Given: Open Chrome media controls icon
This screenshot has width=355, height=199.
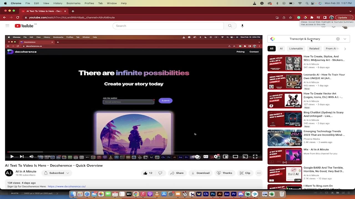Looking at the screenshot, I should point(318,17).
